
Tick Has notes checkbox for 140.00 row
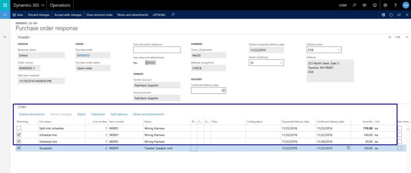pyautogui.click(x=400, y=135)
